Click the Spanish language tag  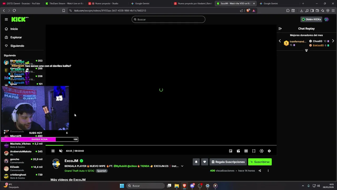102,171
